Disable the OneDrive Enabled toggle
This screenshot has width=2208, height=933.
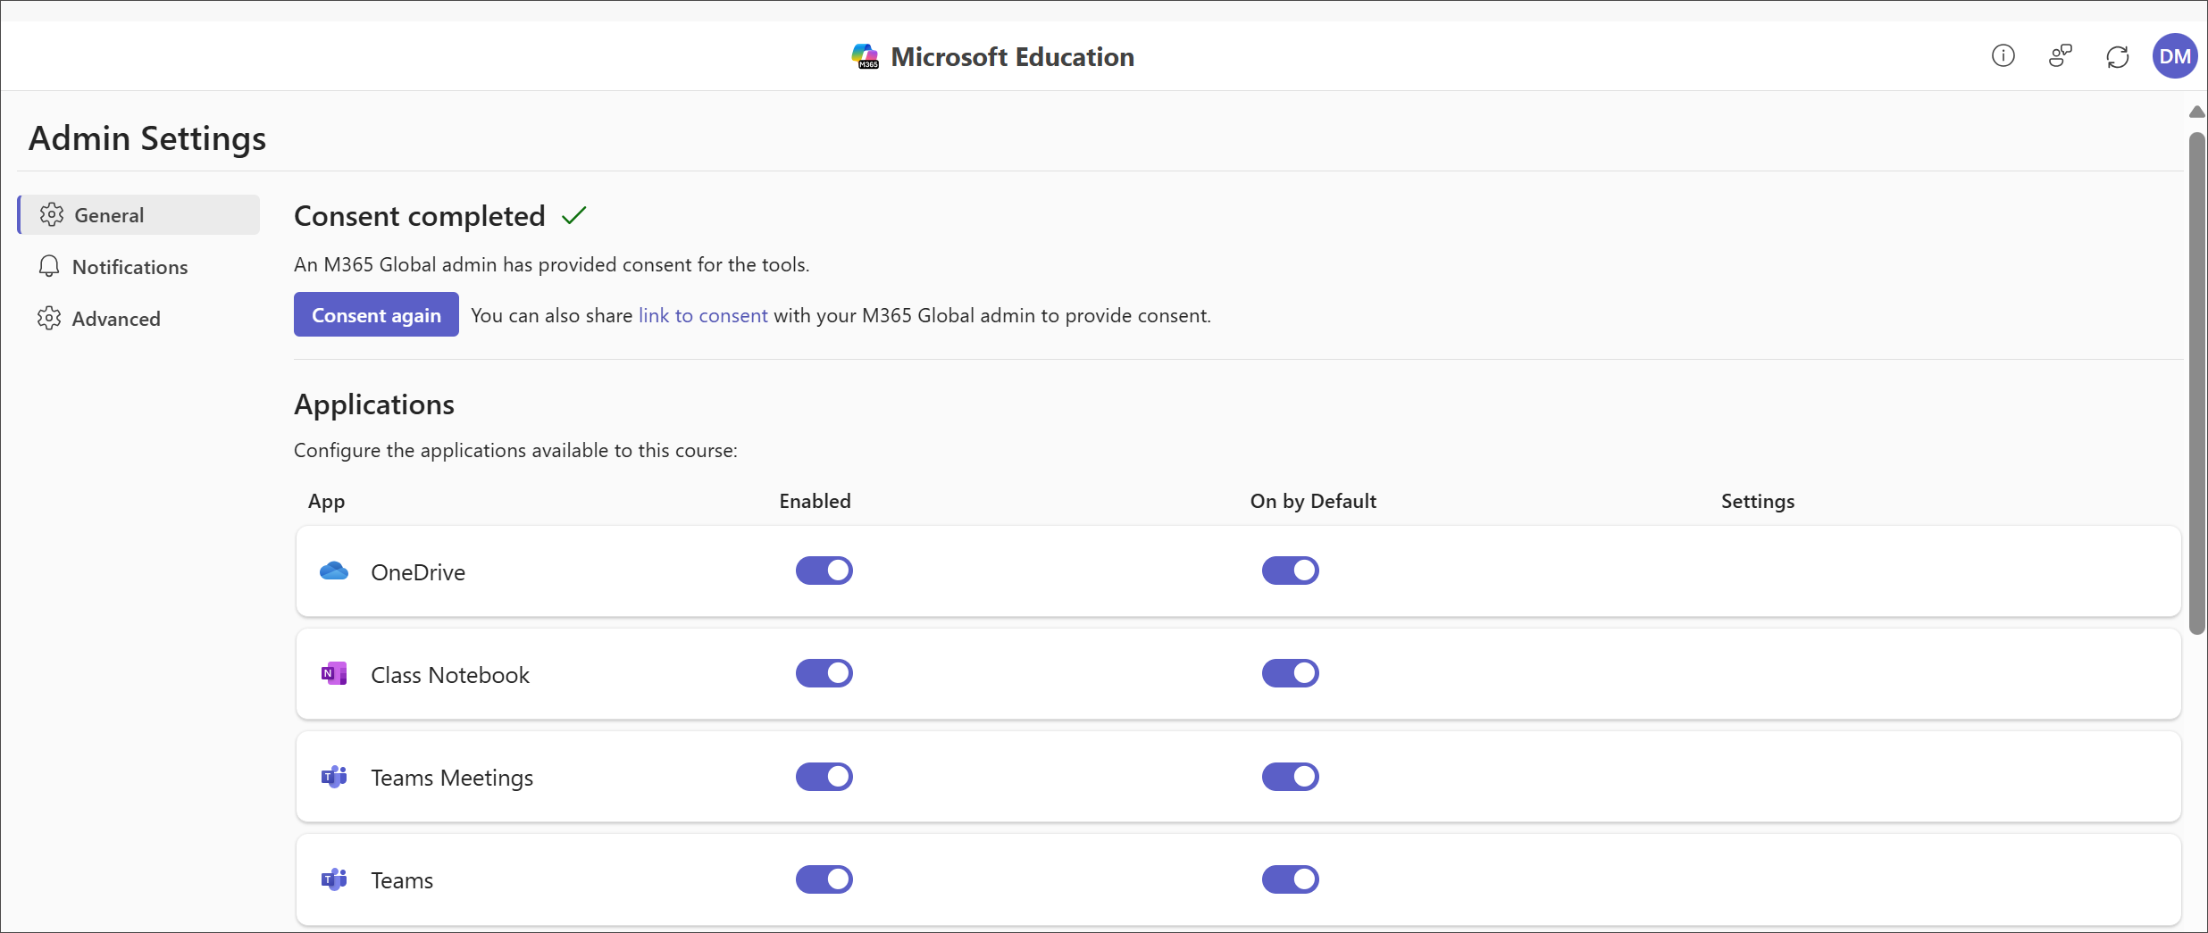point(824,571)
